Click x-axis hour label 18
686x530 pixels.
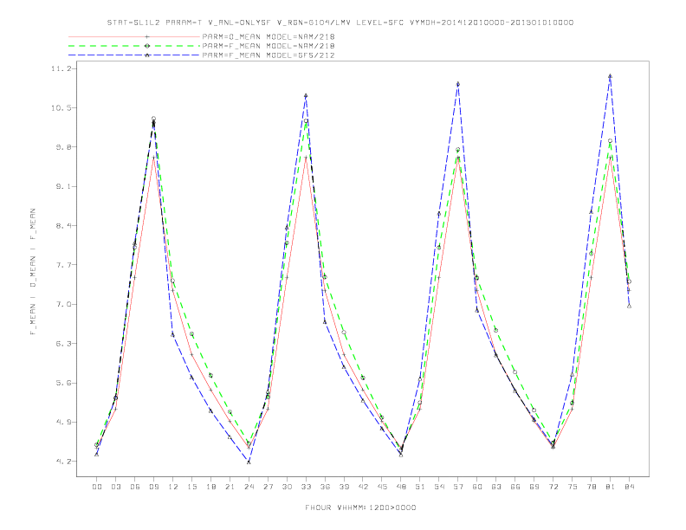(210, 487)
